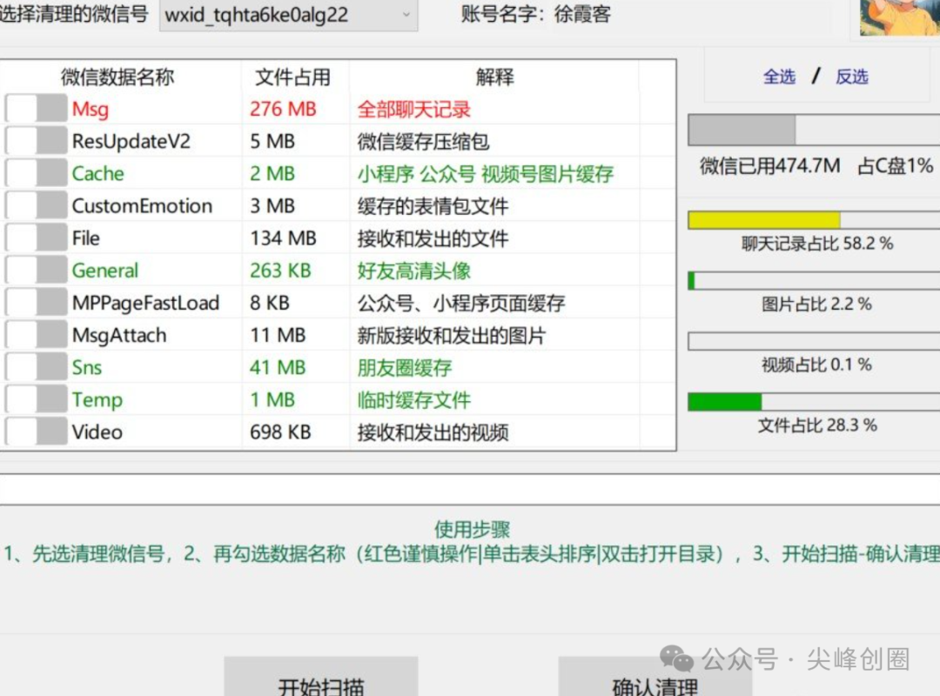940x696 pixels.
Task: Toggle the ResUpdateV2 row switch
Action: coord(36,142)
